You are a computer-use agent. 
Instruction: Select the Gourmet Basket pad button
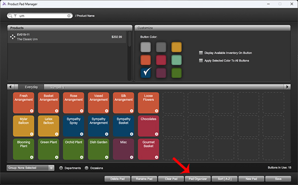coord(149,149)
